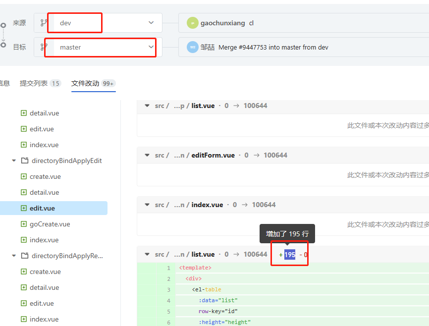Open the master target branch dropdown

(98, 47)
